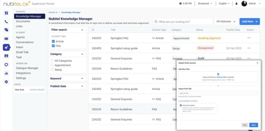The image size is (265, 131).
Task: Click the Dissaproved status badge
Action: pos(205,48)
